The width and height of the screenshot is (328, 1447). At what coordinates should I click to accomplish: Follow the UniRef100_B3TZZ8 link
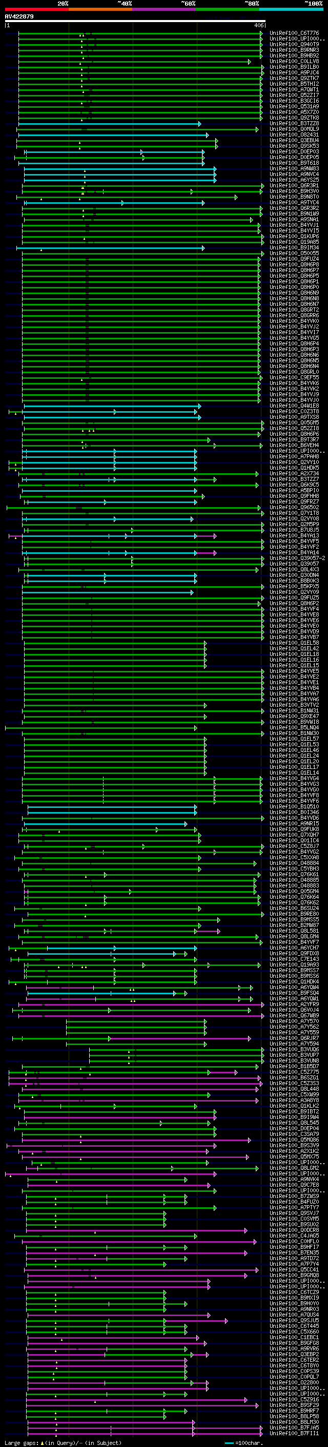click(x=294, y=124)
